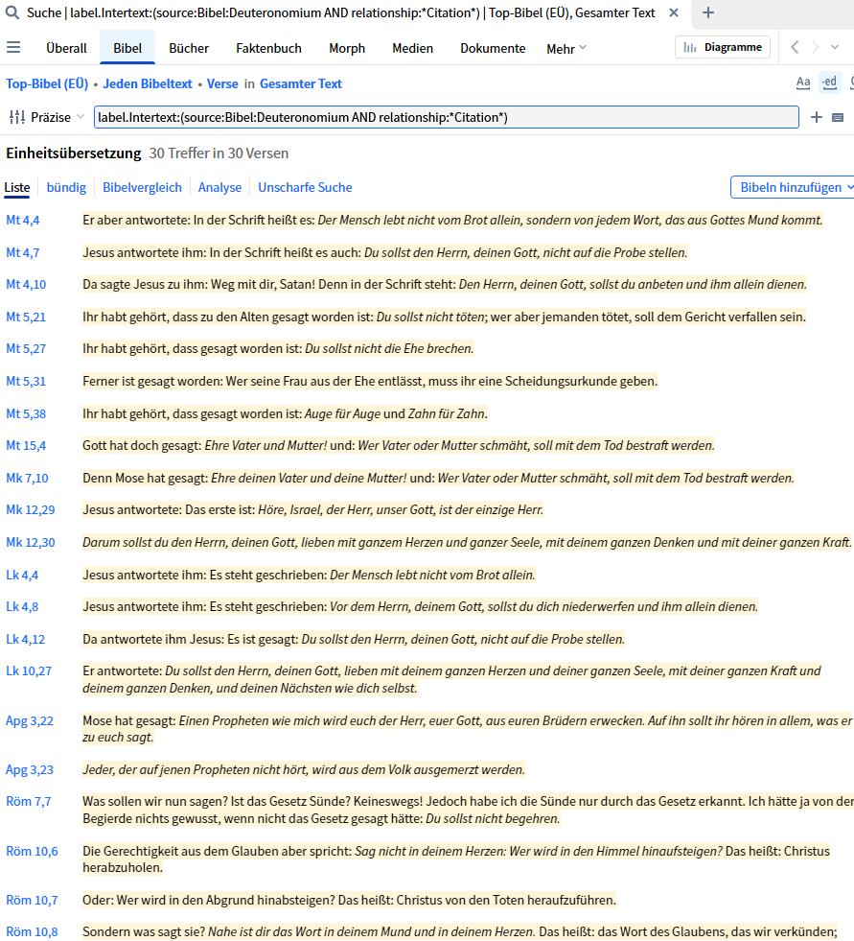854x941 pixels.
Task: Select the Liste view
Action: point(17,187)
